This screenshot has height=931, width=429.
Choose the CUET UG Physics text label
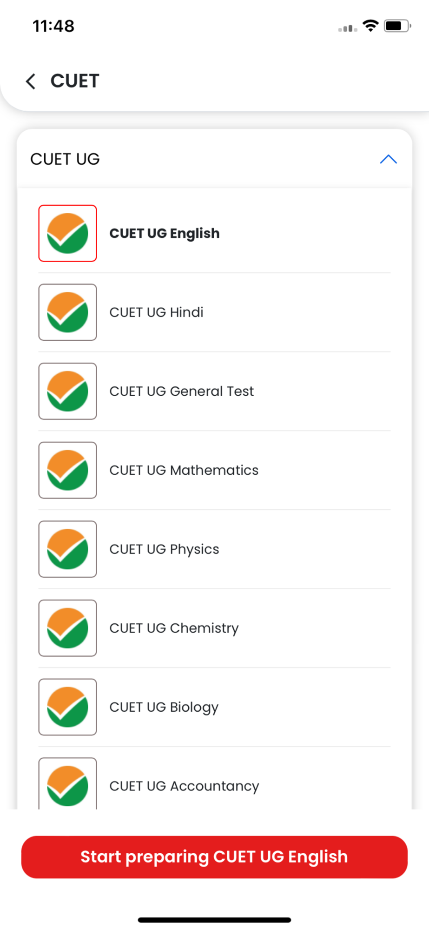(164, 549)
